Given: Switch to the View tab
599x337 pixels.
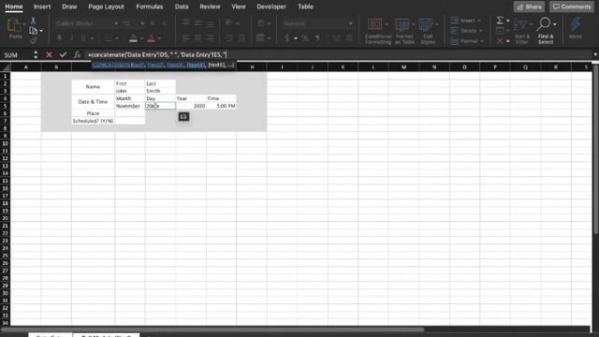Looking at the screenshot, I should coord(239,7).
